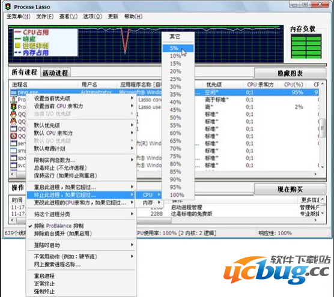Sort by CPU 亲和力 column header
Viewport: 334px width, 297px height.
(261, 85)
